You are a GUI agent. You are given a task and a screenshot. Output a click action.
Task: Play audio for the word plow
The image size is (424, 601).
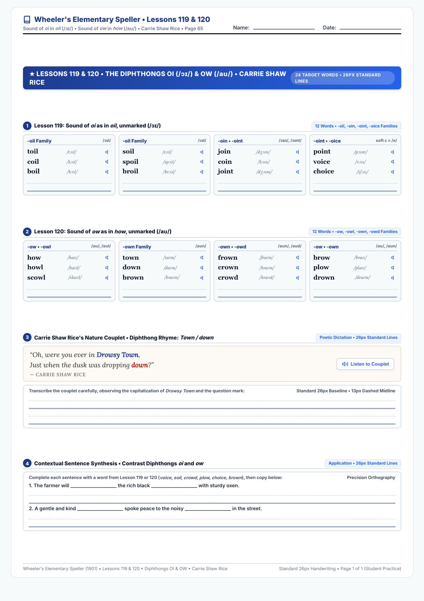tap(393, 268)
